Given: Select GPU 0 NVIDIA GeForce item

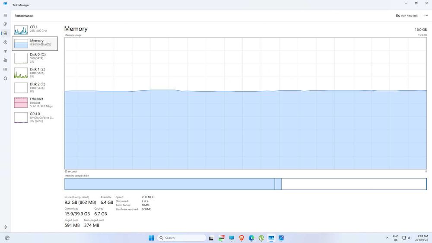Looking at the screenshot, I should (x=35, y=117).
